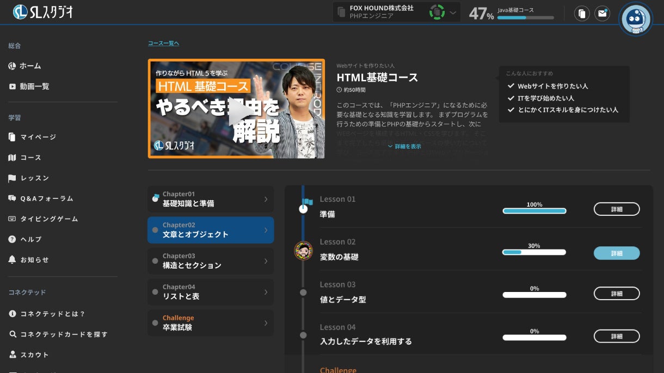Open コース from the sidebar menu
This screenshot has height=373, width=664.
click(30, 158)
